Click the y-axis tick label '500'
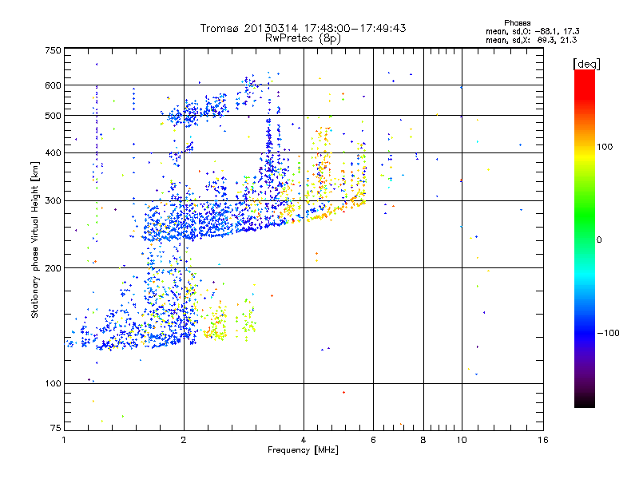This screenshot has height=479, width=639. [x=53, y=115]
